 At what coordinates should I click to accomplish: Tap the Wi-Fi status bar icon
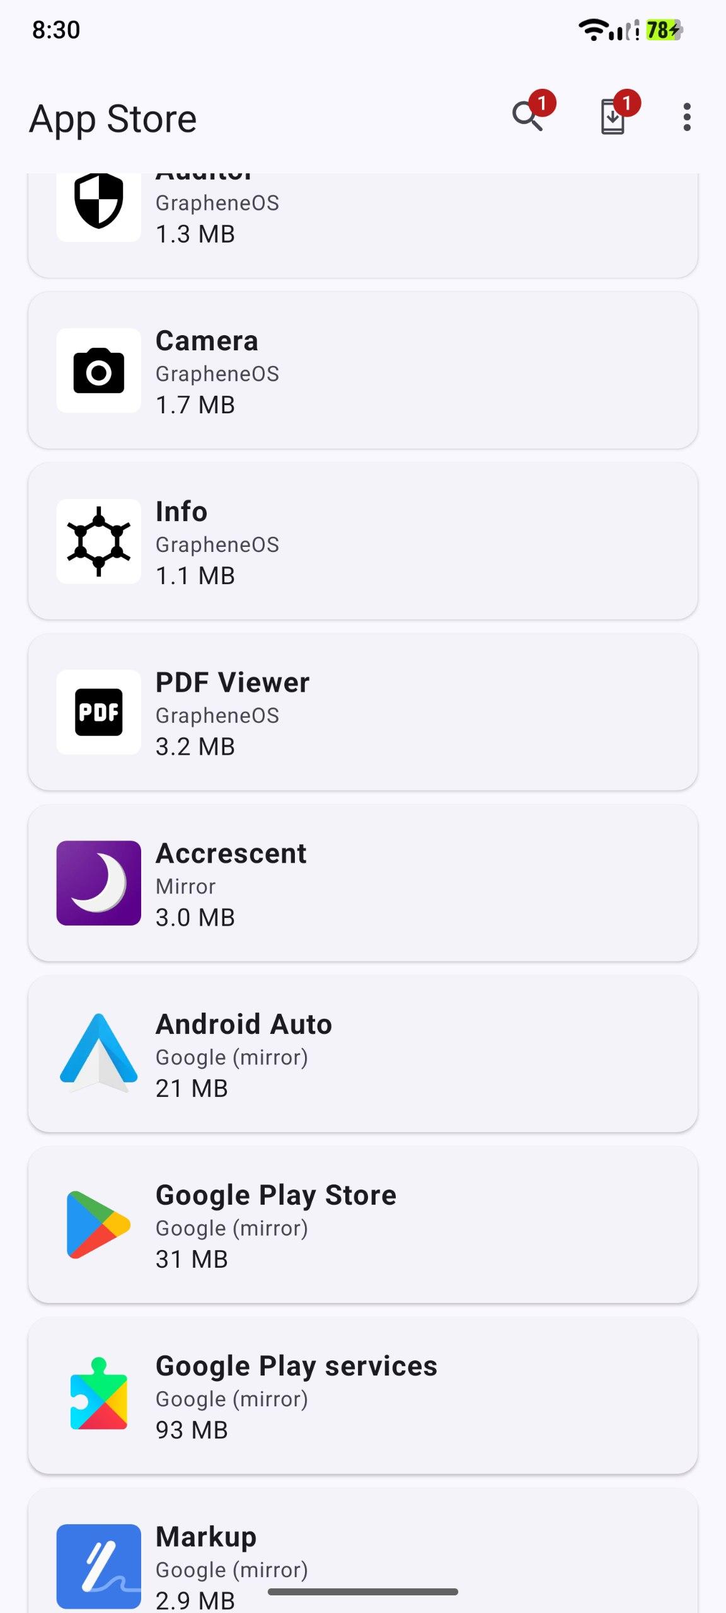tap(592, 30)
